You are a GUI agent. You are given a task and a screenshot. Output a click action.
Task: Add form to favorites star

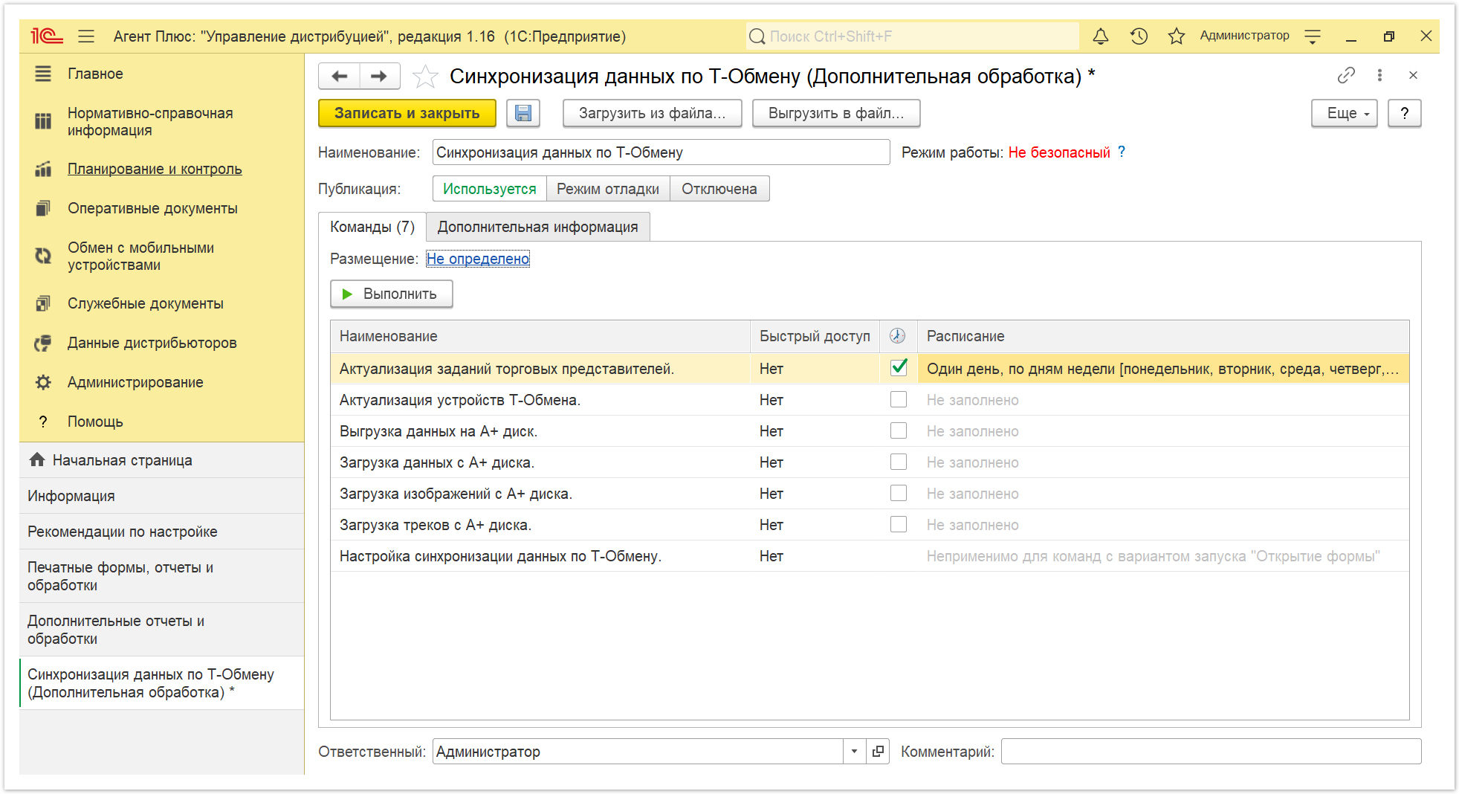click(x=425, y=76)
